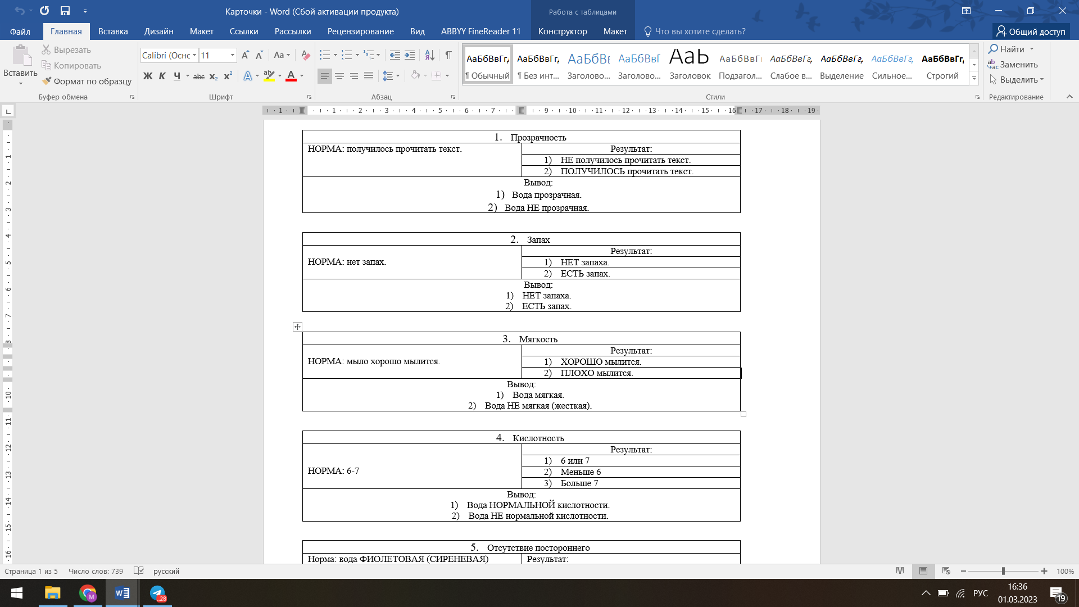The image size is (1079, 607).
Task: Justify the paragraph text
Action: tap(369, 76)
